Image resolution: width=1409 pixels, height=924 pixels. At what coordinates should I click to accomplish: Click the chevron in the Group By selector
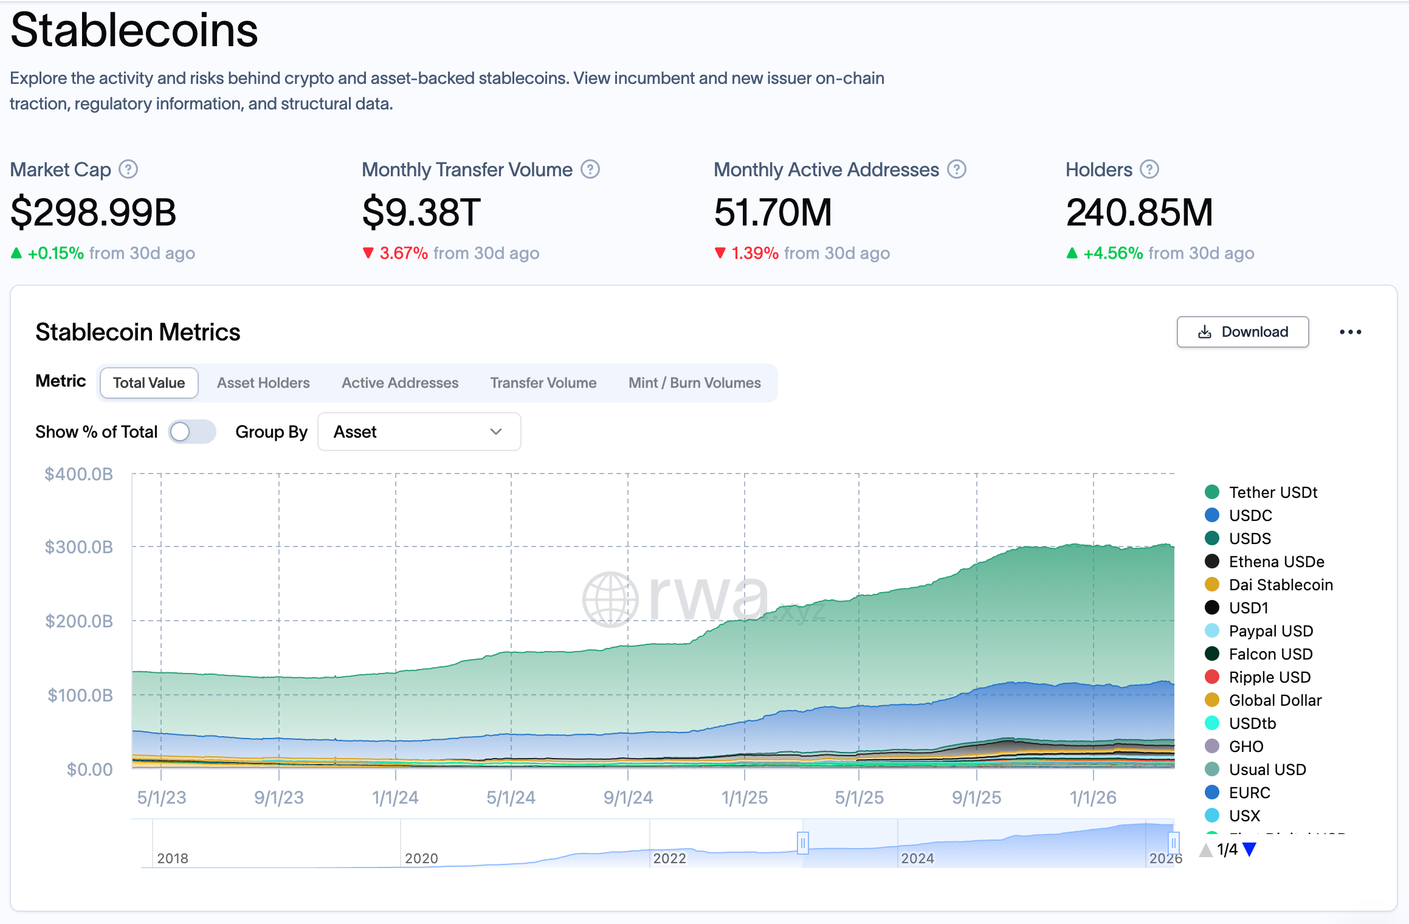[x=496, y=432]
